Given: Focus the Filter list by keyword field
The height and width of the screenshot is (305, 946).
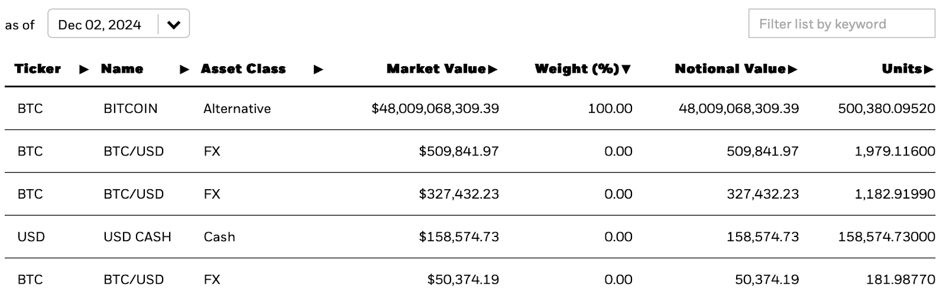Looking at the screenshot, I should (841, 24).
